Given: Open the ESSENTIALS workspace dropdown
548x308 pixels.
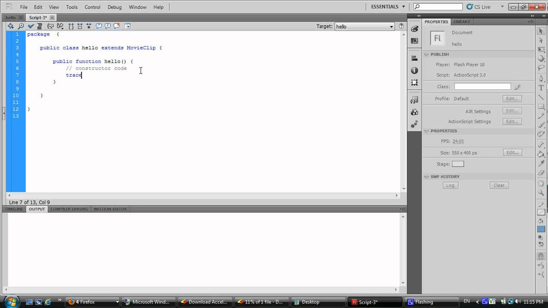Looking at the screenshot, I should point(388,6).
